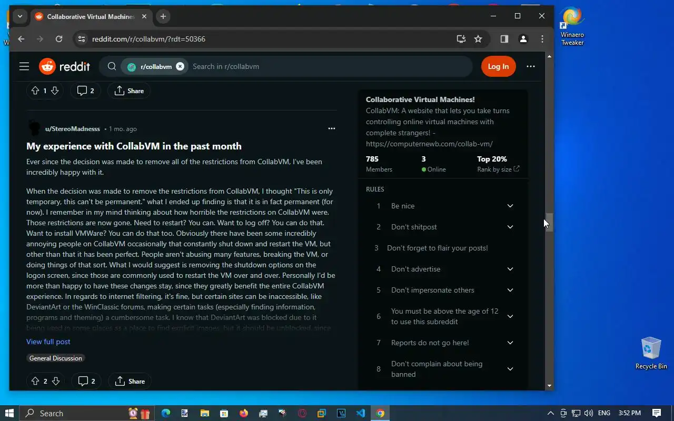The image size is (674, 421).
Task: Click the orange Log In button
Action: pyautogui.click(x=498, y=66)
